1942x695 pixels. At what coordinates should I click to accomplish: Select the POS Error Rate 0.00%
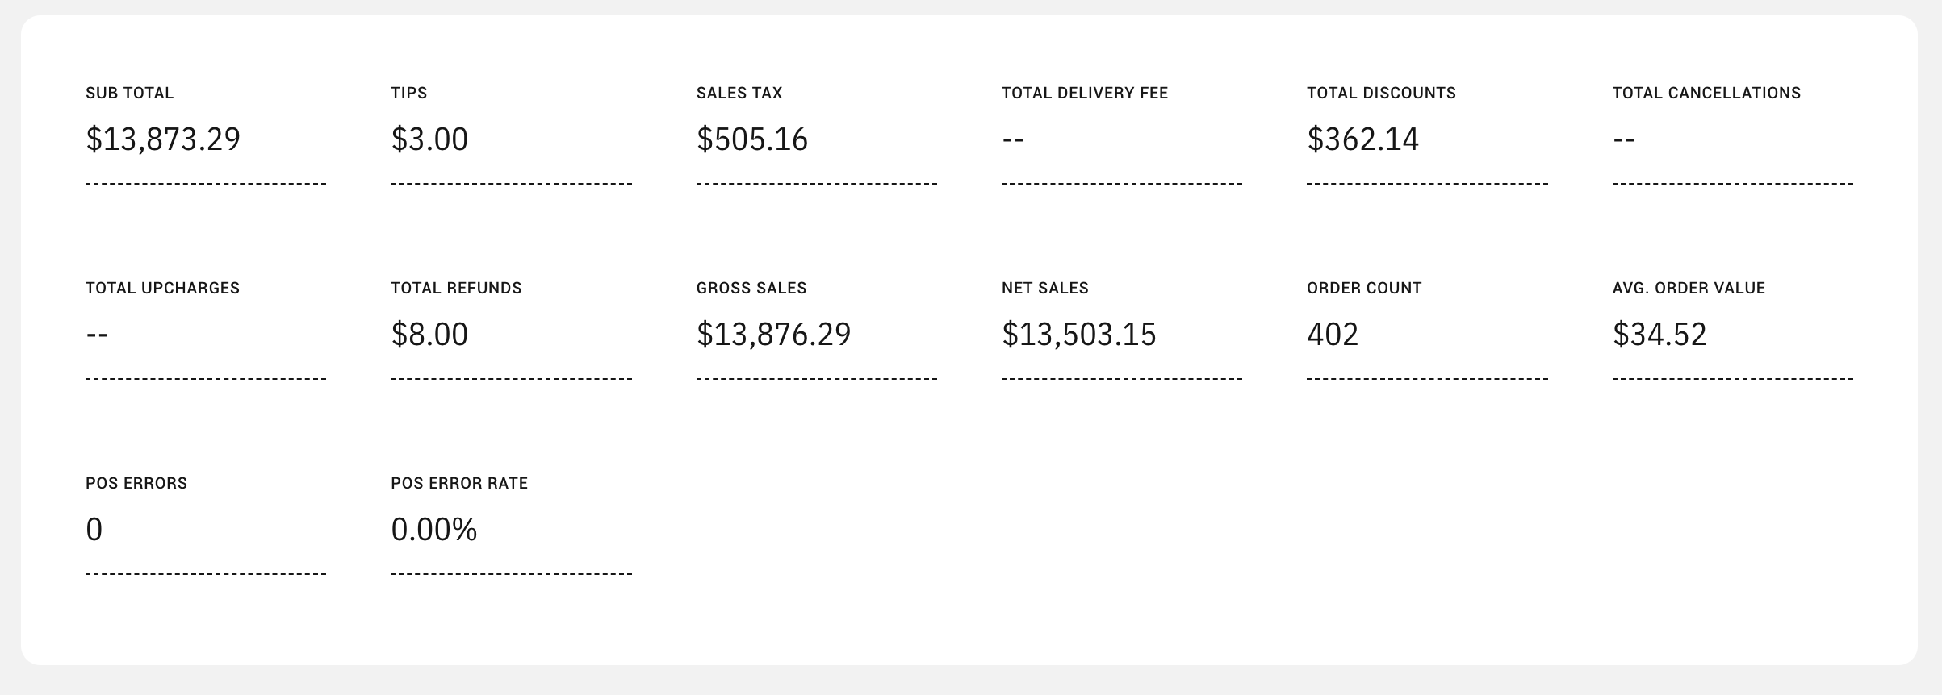433,530
